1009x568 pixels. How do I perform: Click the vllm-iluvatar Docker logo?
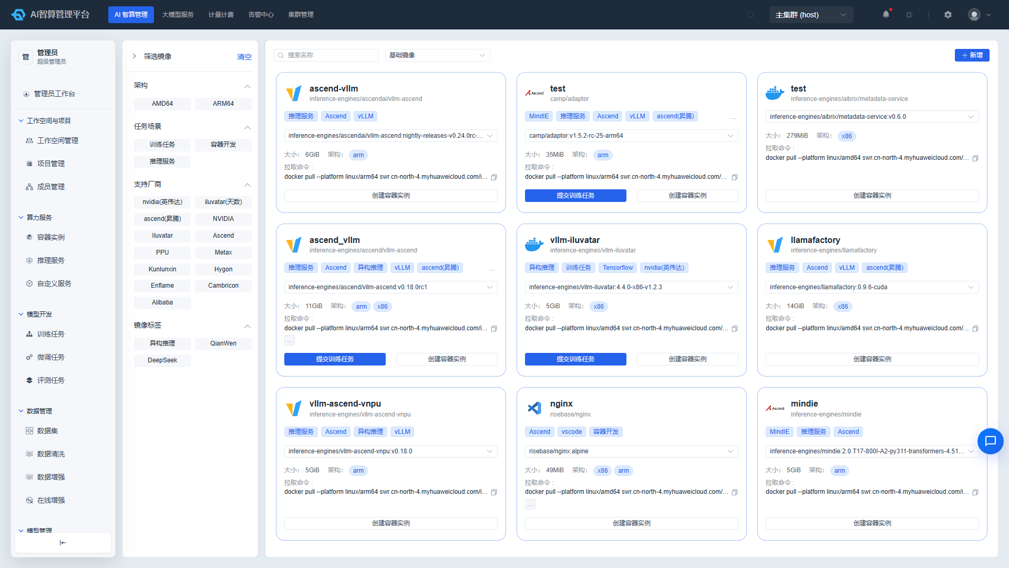pos(534,245)
